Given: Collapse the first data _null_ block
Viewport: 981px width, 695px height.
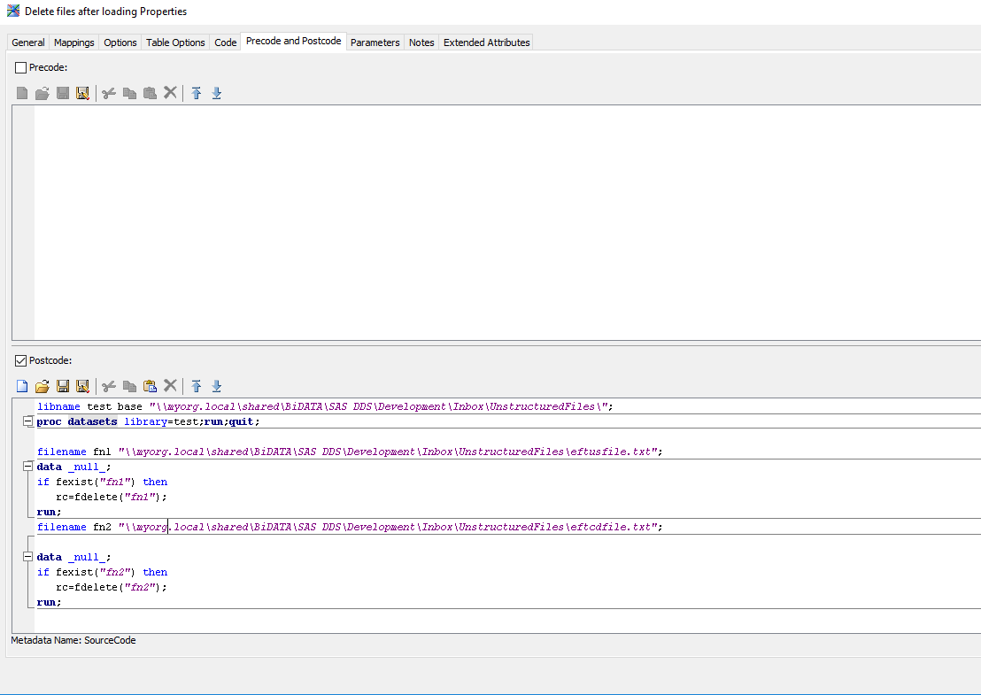Looking at the screenshot, I should 27,467.
